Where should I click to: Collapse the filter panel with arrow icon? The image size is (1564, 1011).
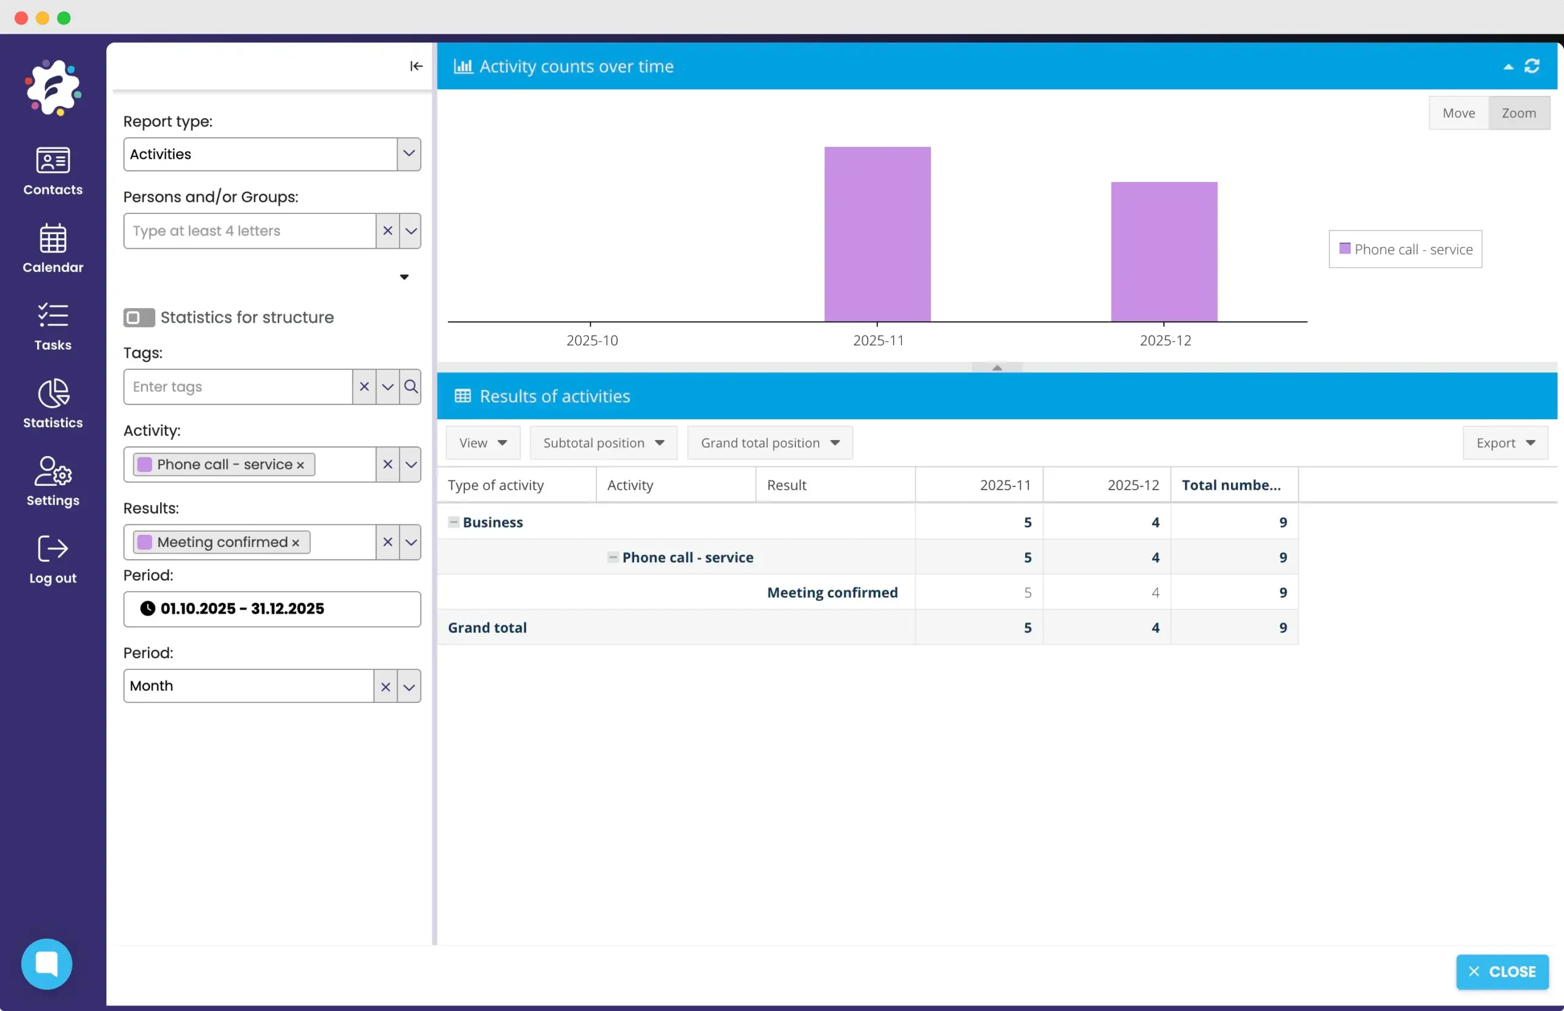[416, 66]
